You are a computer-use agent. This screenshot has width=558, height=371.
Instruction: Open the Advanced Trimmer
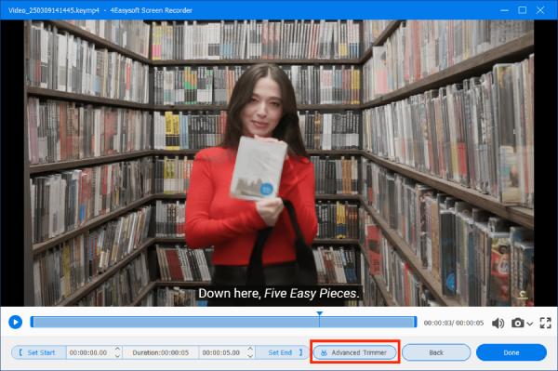(x=355, y=352)
